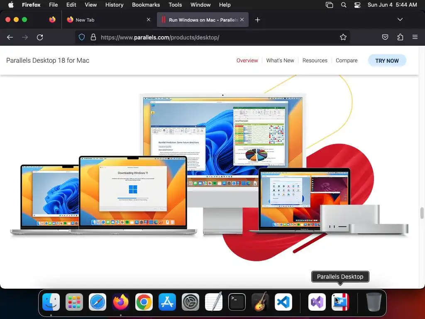Screen dimensions: 425x319
Task: Open Stage Manager windows icon in menu bar
Action: pyautogui.click(x=329, y=5)
